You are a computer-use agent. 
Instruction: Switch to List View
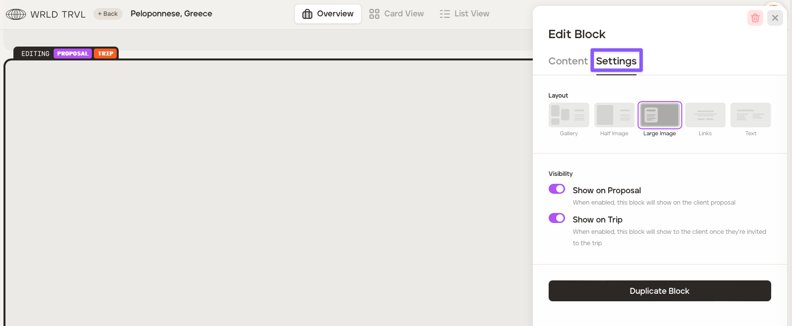point(464,14)
